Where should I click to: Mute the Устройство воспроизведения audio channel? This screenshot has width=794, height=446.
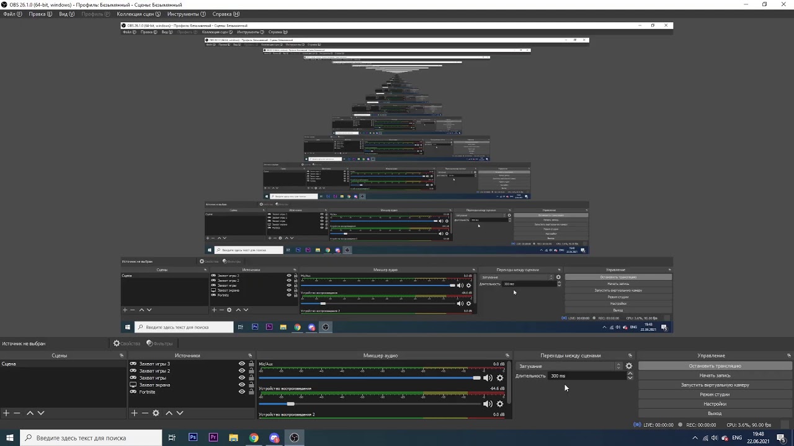488,404
